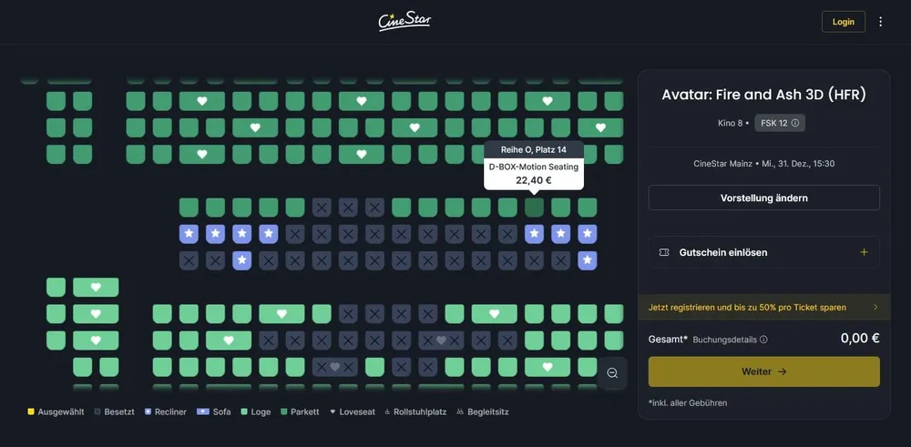
Task: Click the yellow Ausgewählt legend swatch
Action: (x=31, y=412)
